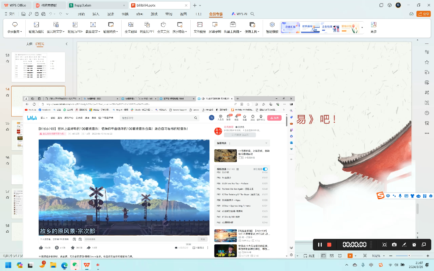Start slideshow with the orange play button
The image size is (434, 271).
click(x=350, y=256)
